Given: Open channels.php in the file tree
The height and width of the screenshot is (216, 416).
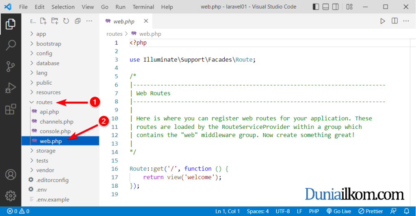Looking at the screenshot, I should (x=61, y=122).
